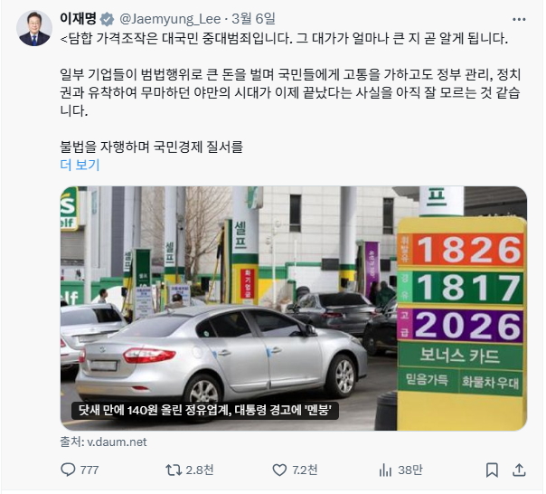This screenshot has width=546, height=494.
Task: Click the 38만 view count
Action: click(x=410, y=470)
